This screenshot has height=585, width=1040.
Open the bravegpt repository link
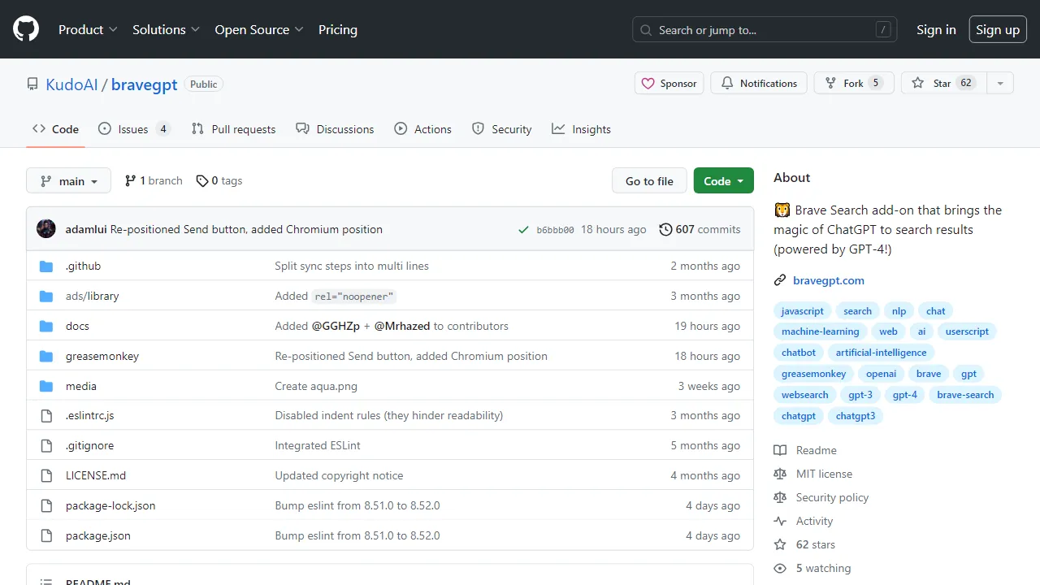point(144,84)
